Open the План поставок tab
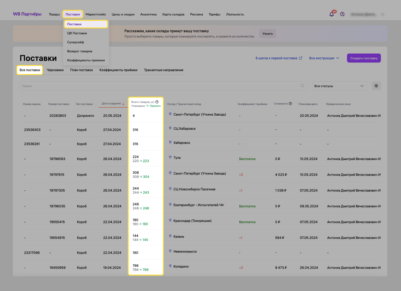The image size is (401, 291). [x=81, y=70]
